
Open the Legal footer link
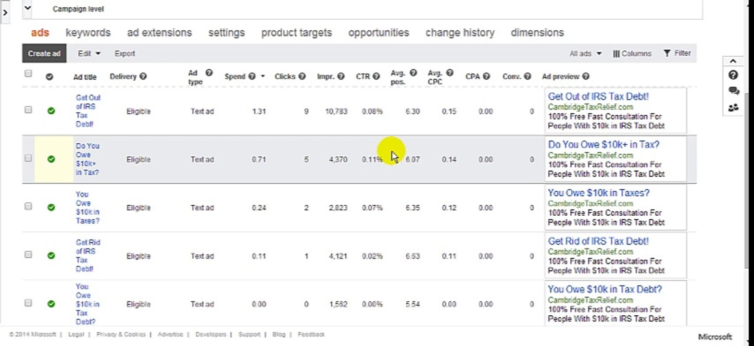click(x=76, y=334)
